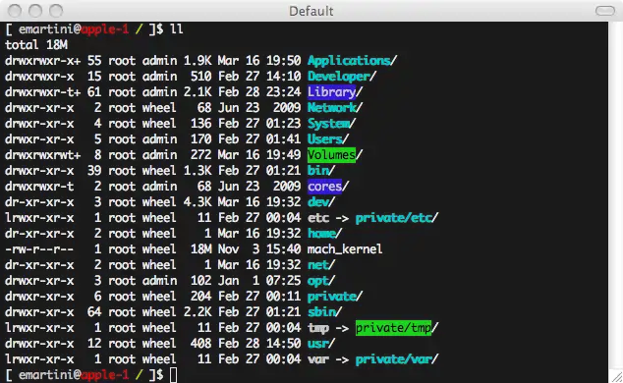Click the wheel group on System row

tap(159, 124)
